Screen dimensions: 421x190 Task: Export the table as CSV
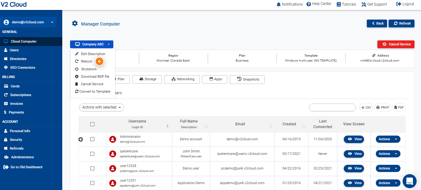(367, 107)
